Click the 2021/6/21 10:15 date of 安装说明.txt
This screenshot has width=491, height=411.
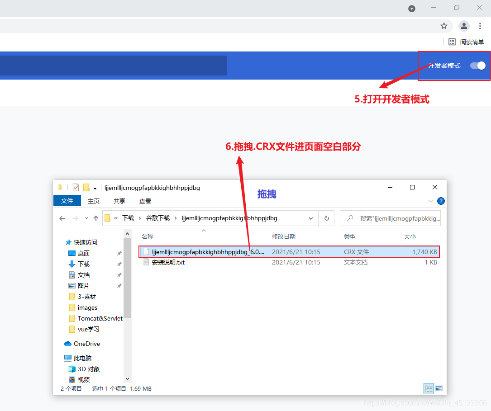(x=296, y=262)
